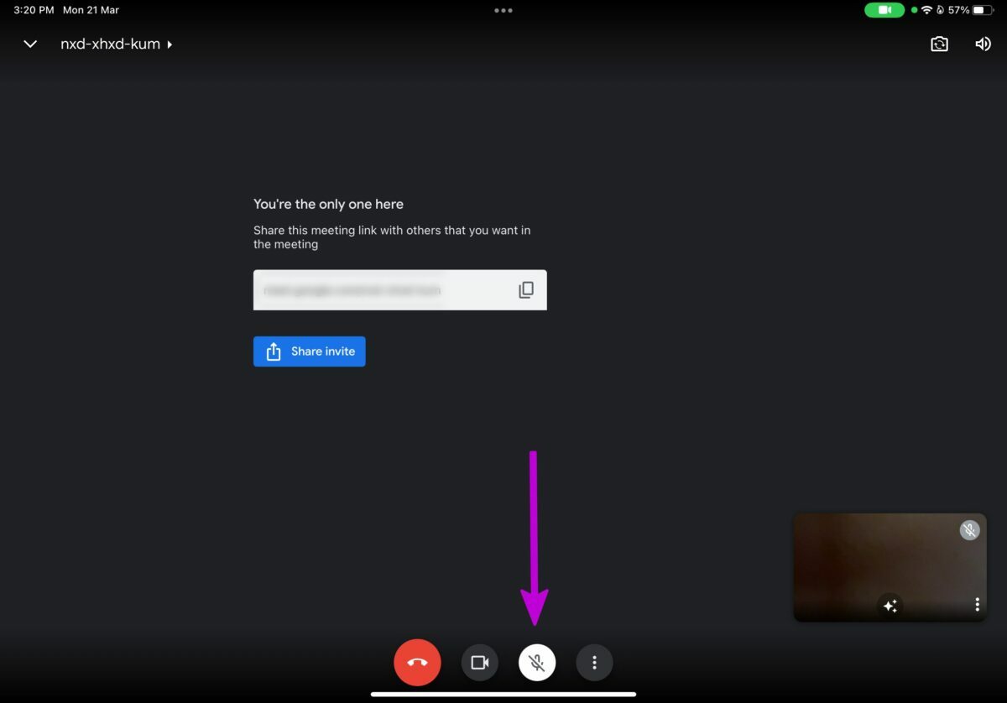Open the self-view tile's three-dot menu

977,605
